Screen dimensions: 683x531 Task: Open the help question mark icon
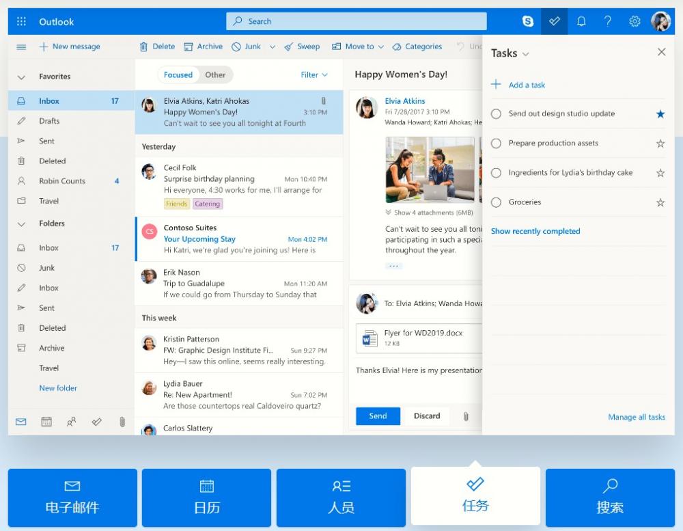608,21
